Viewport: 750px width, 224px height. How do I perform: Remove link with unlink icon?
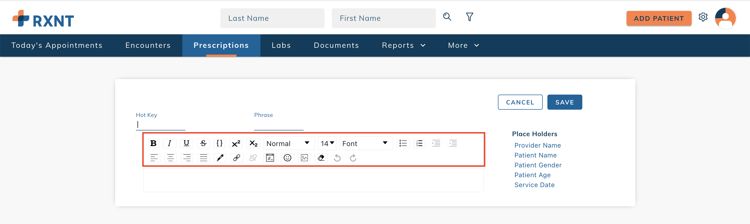(x=253, y=158)
